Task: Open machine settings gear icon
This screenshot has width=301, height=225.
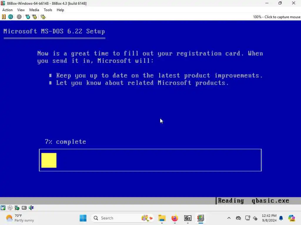Action: point(43,17)
